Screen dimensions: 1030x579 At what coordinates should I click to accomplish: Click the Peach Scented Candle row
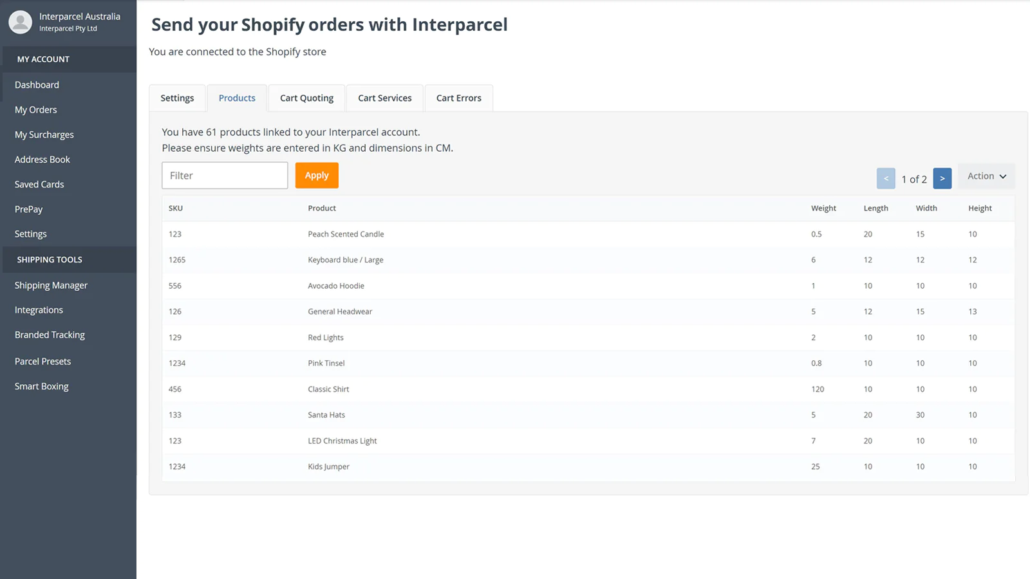point(346,234)
